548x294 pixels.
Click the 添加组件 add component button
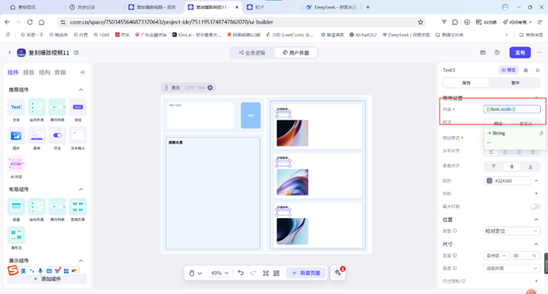click(48, 279)
